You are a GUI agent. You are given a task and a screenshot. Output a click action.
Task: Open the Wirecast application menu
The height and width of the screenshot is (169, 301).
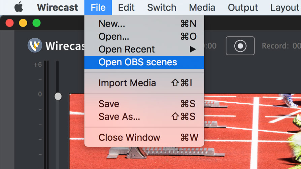pyautogui.click(x=57, y=7)
